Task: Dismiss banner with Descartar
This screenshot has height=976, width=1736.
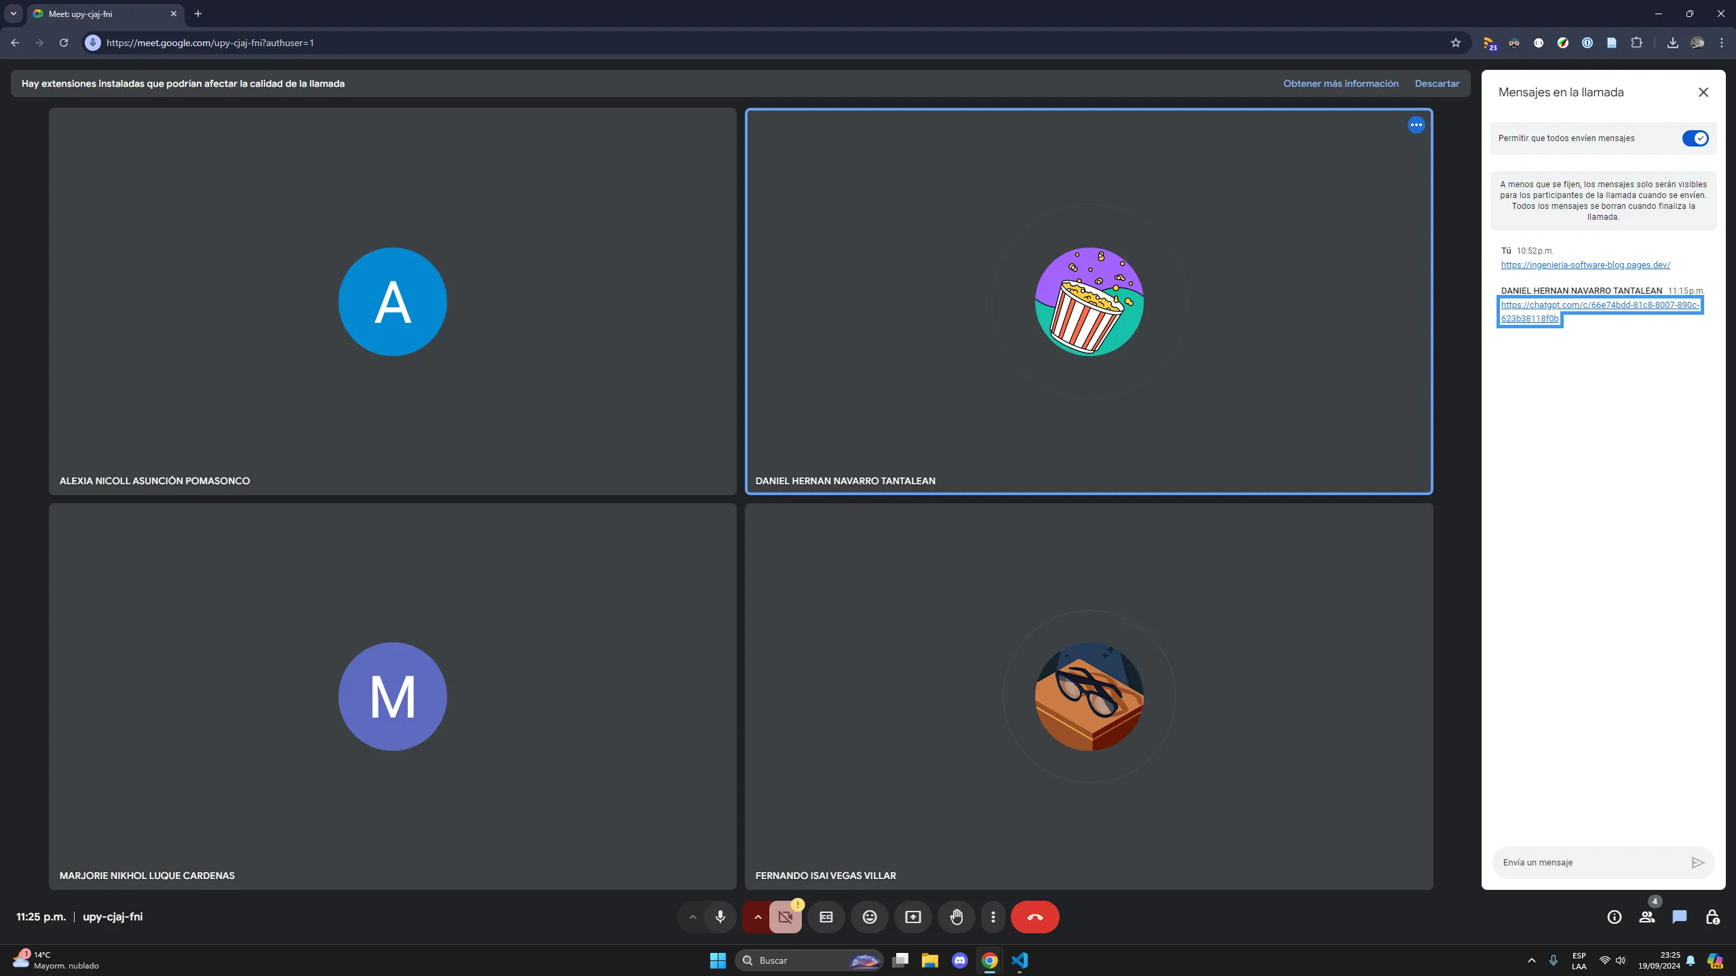Action: pyautogui.click(x=1437, y=83)
